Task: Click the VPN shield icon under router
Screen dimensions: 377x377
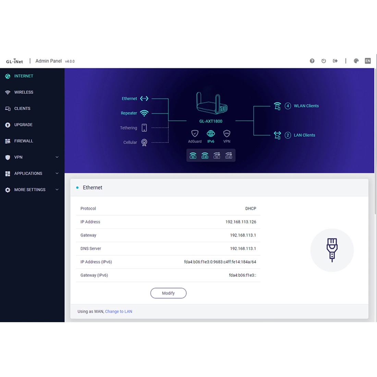Action: pos(227,133)
